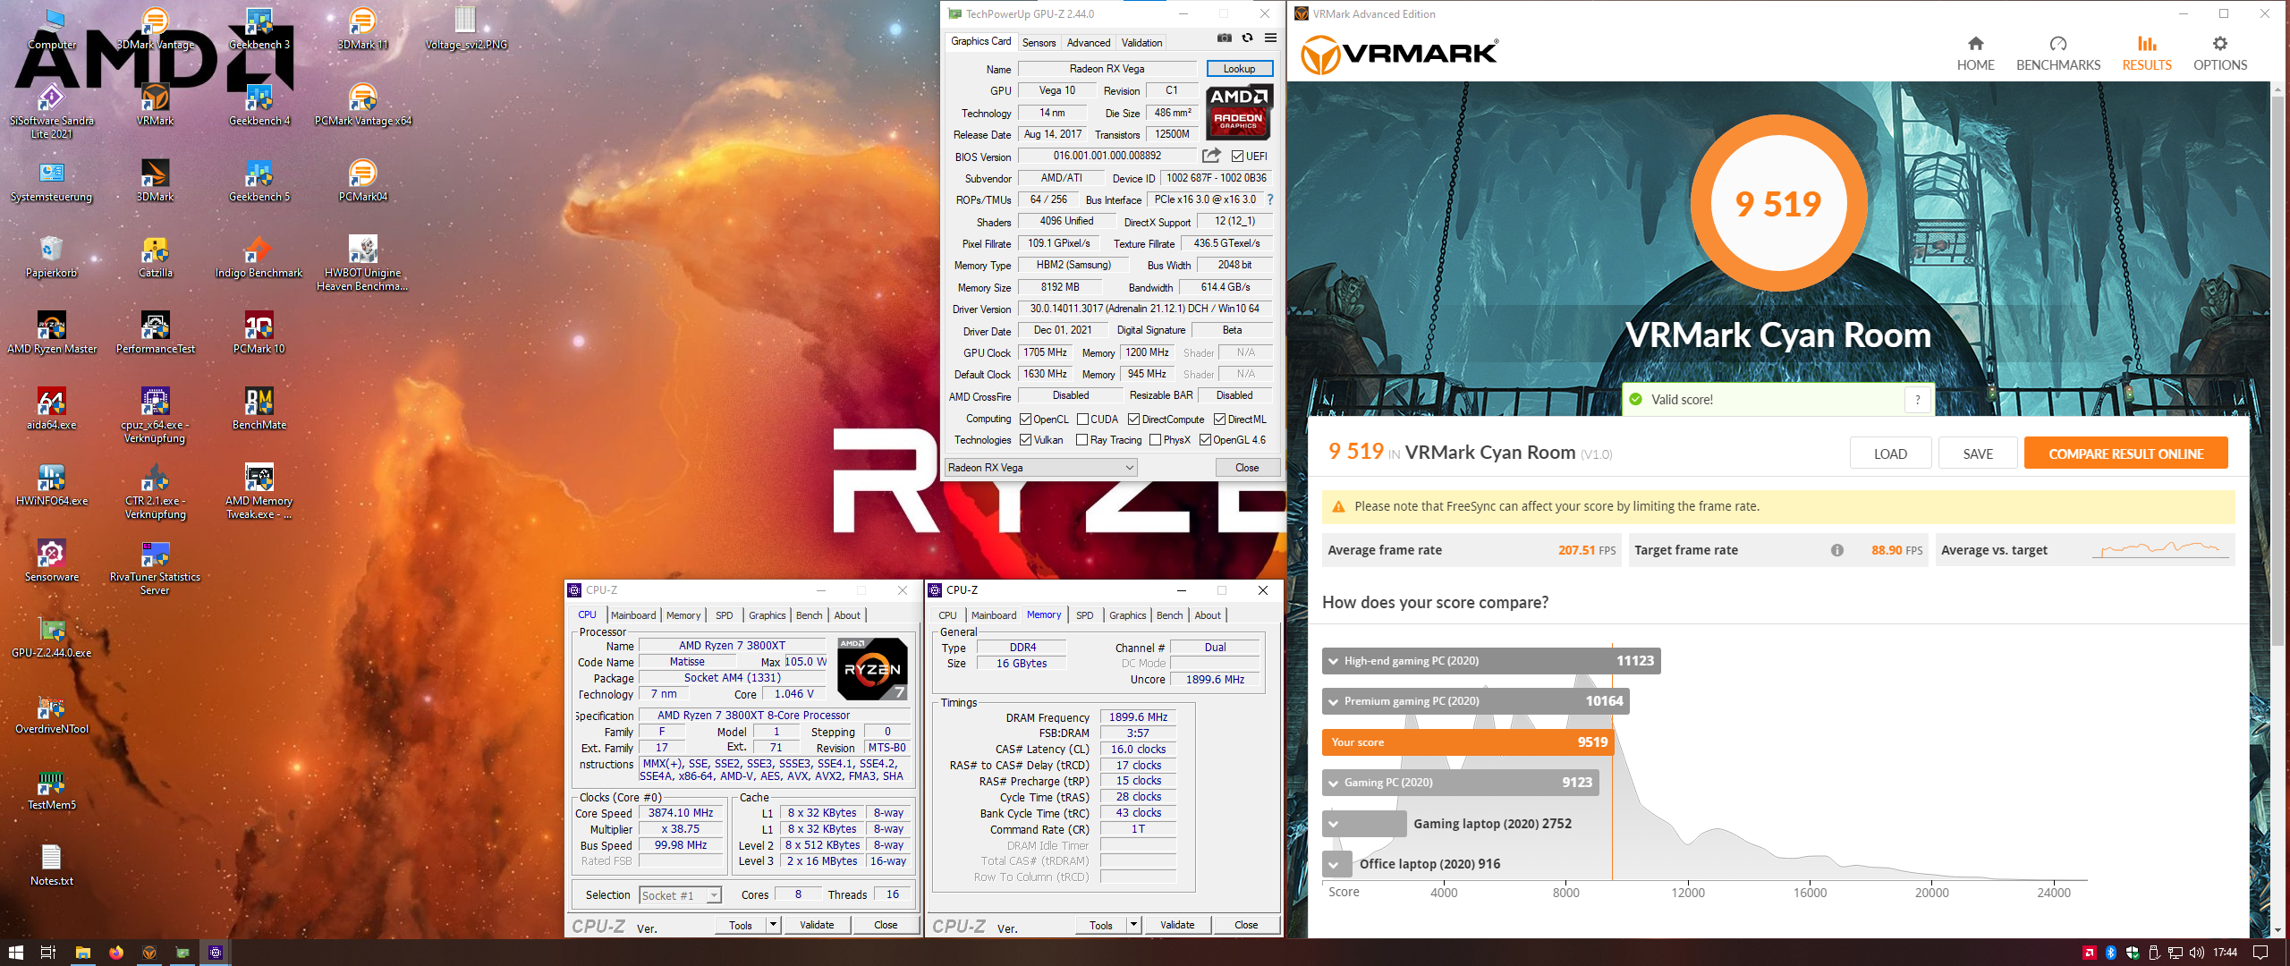Viewport: 2290px width, 966px height.
Task: Toggle the UEFI checkbox in GPU-Z
Action: point(1238,156)
